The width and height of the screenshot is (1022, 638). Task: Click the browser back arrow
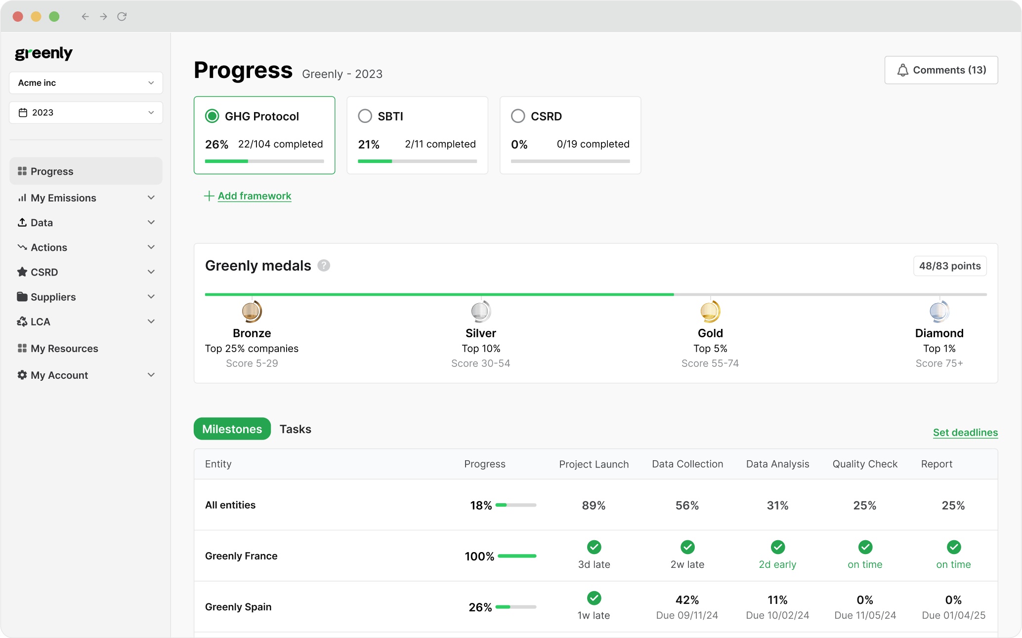[x=85, y=16]
